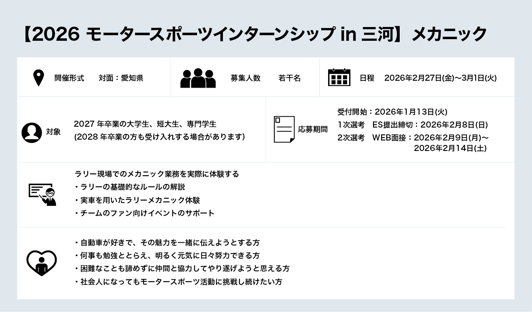Click the 若干名 value text
This screenshot has height=312, width=532.
(289, 78)
